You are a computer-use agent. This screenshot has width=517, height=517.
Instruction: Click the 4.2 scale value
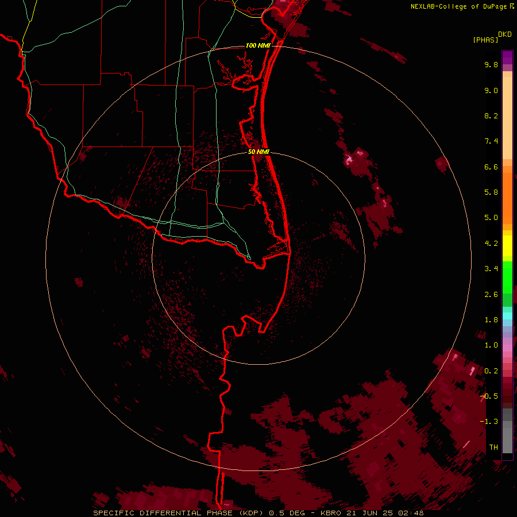[x=491, y=244]
